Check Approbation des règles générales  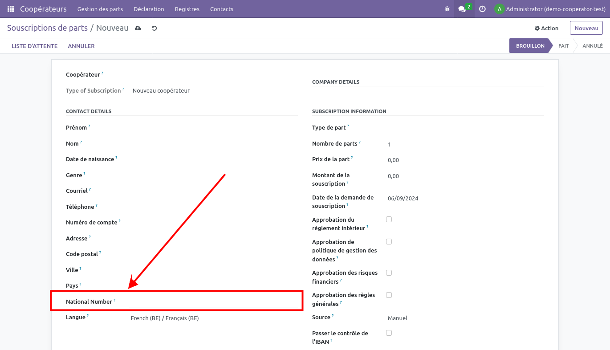(x=389, y=295)
